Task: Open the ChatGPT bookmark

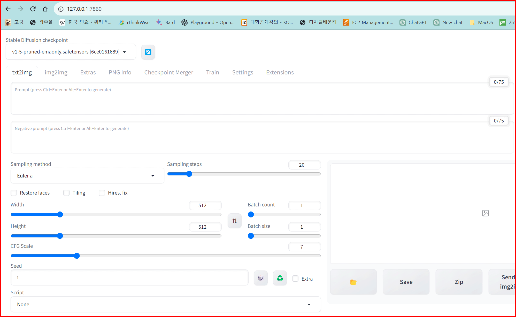Action: tap(413, 22)
